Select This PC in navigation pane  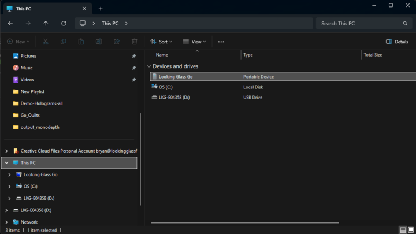pos(28,163)
